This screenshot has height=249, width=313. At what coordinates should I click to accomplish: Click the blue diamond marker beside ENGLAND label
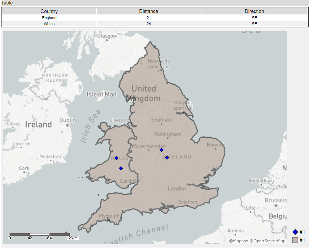(x=167, y=158)
